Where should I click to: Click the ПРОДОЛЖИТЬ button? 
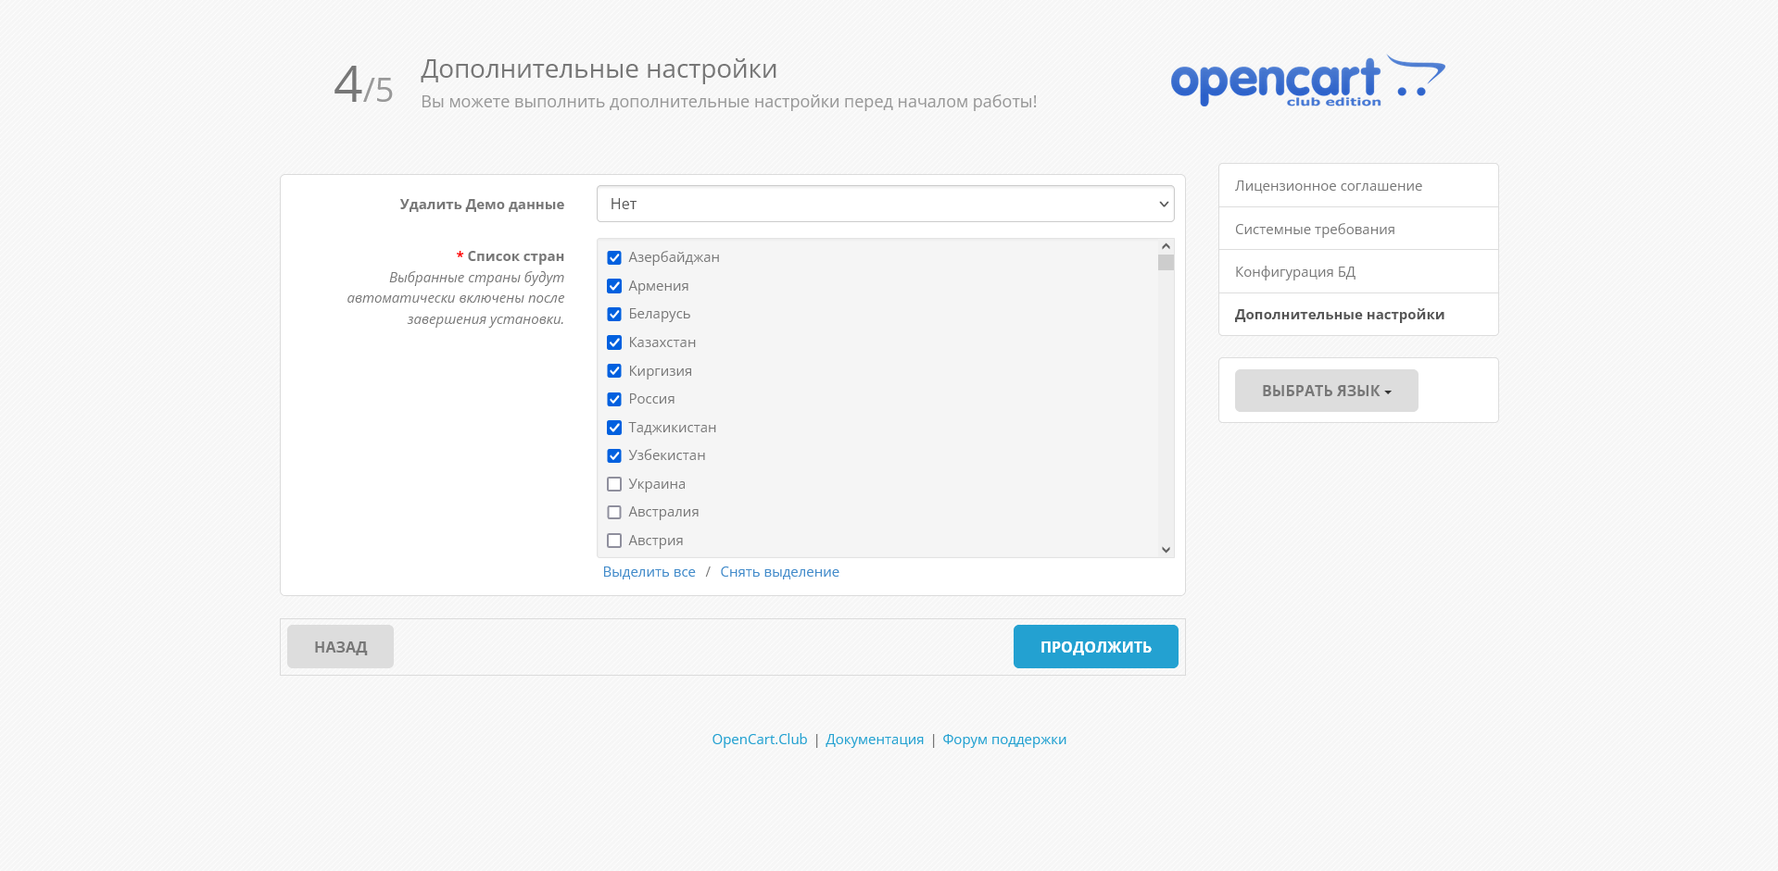(x=1095, y=646)
